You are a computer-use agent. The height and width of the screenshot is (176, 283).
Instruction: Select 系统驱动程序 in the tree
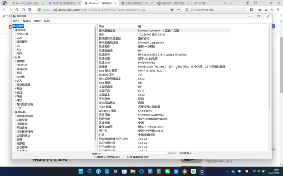click(x=24, y=116)
